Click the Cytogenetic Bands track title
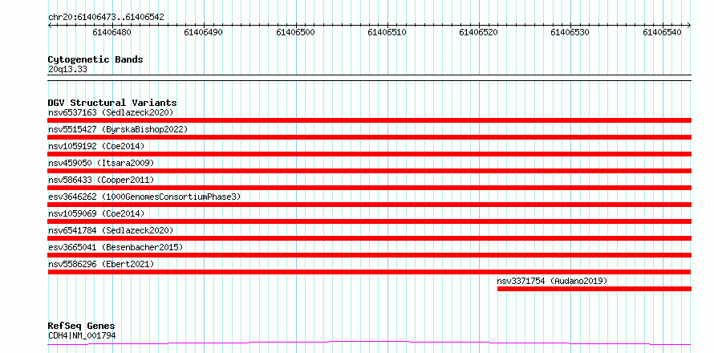This screenshot has width=714, height=353. [x=95, y=59]
